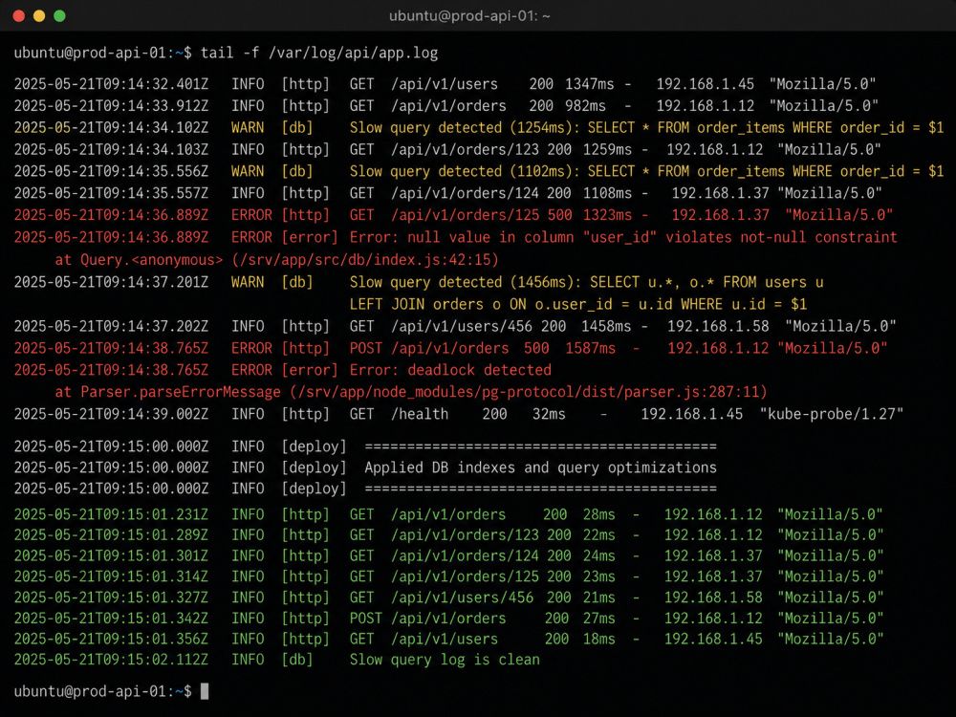Click the green maximize window button
This screenshot has height=717, width=956.
(x=59, y=16)
